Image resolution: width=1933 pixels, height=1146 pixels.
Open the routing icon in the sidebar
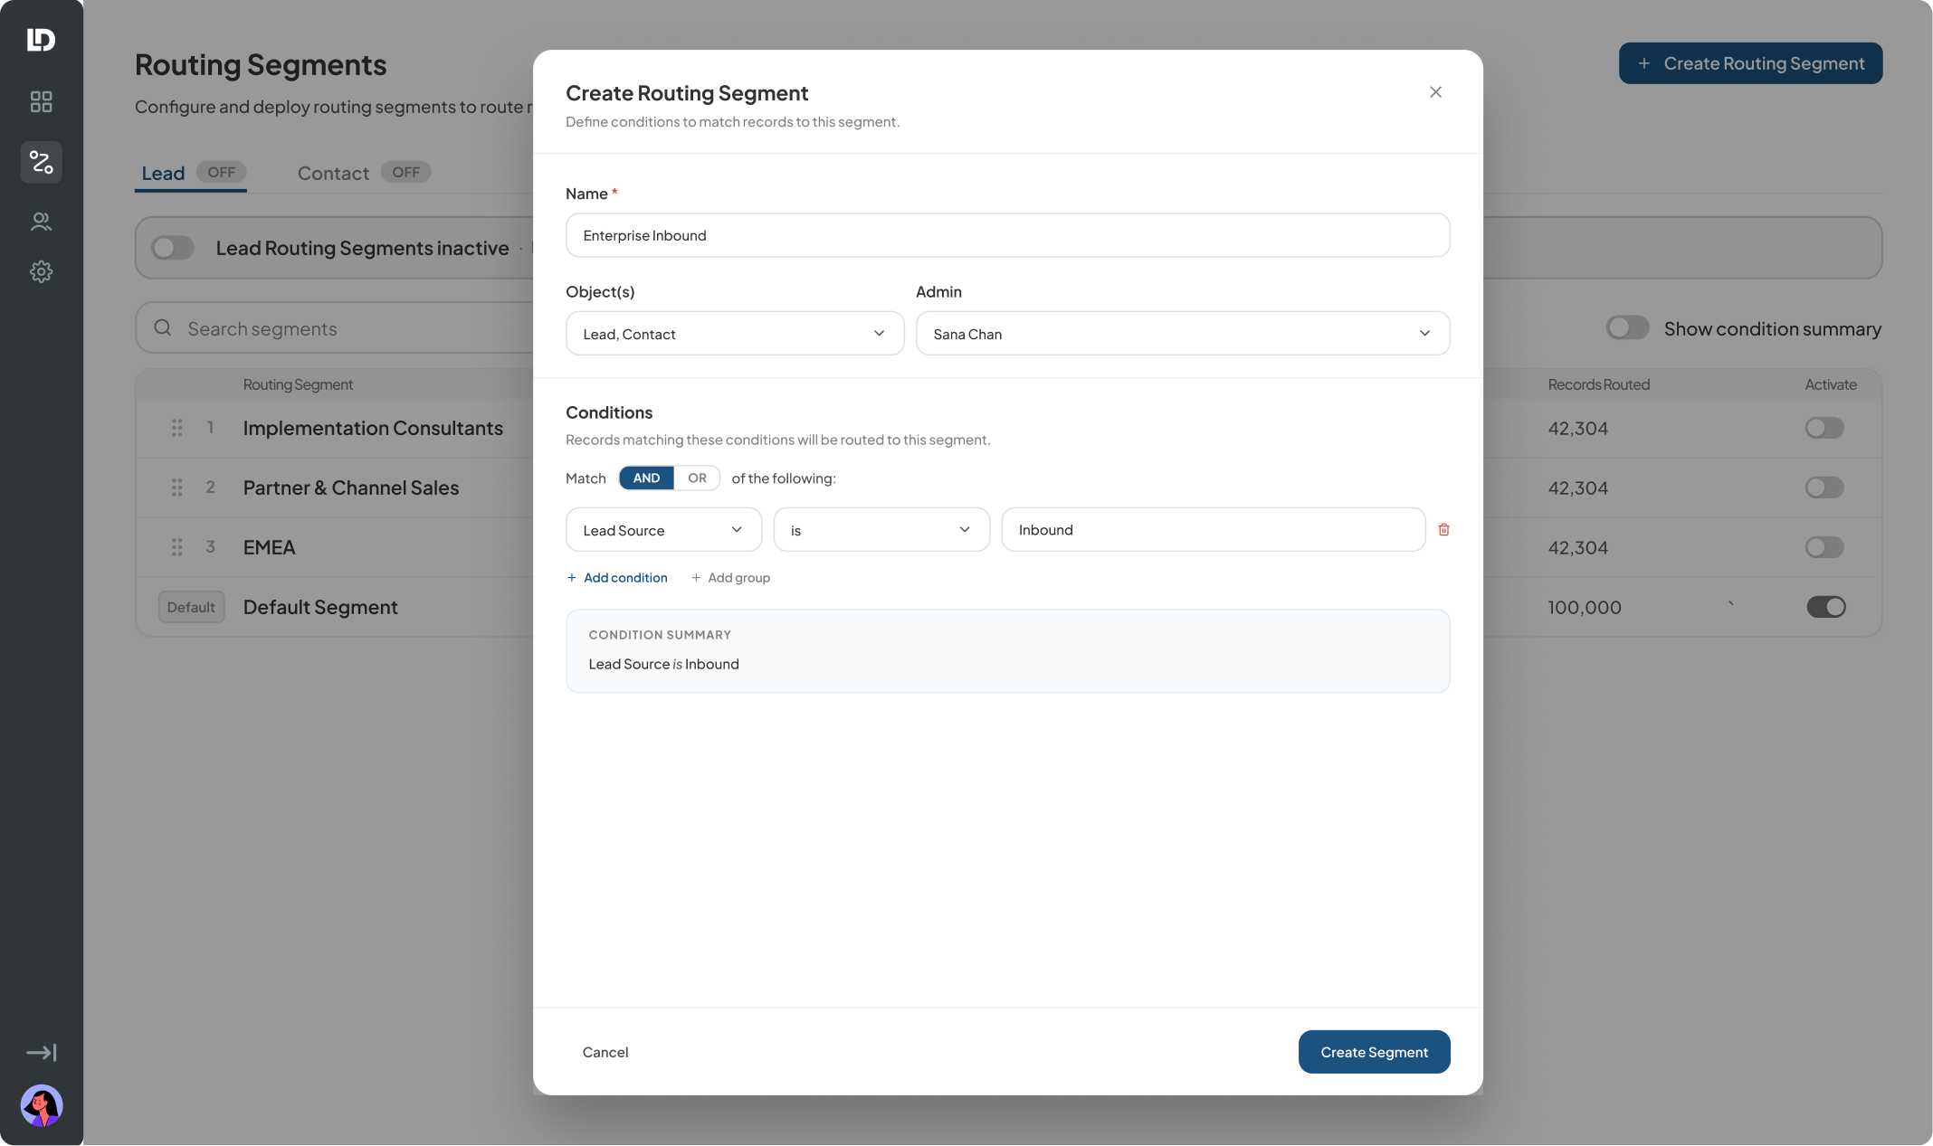point(41,162)
